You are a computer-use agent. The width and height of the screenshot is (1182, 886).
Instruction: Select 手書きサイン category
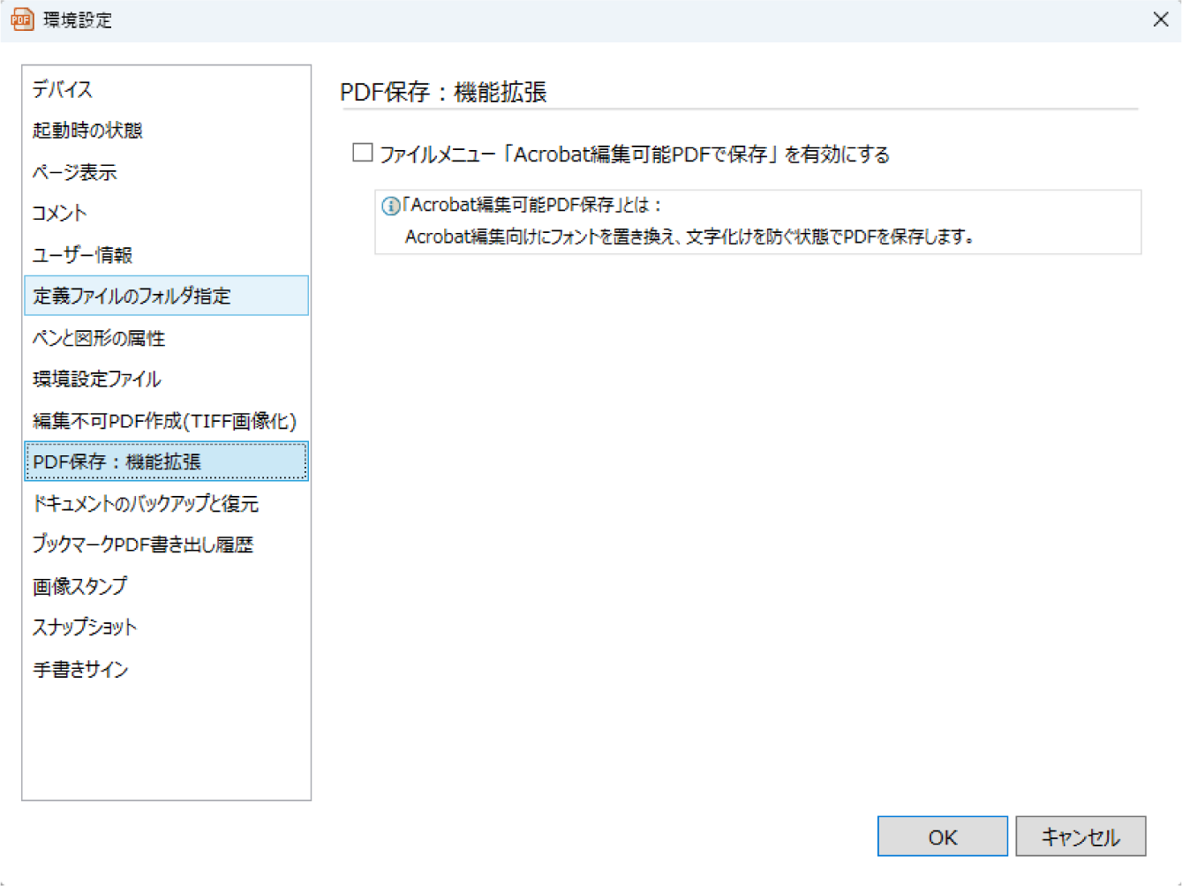(166, 670)
